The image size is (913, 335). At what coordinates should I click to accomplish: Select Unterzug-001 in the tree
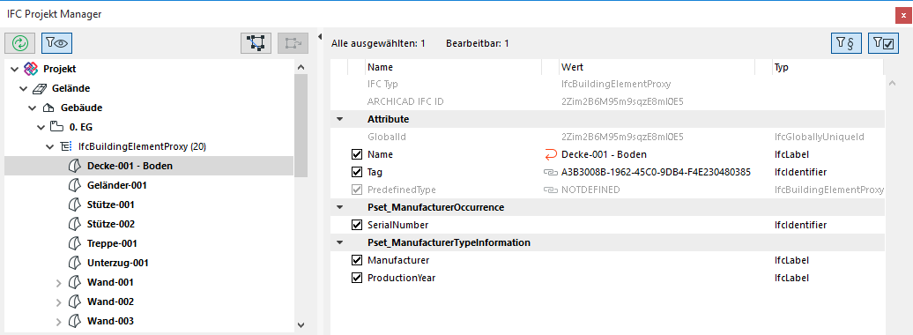tap(117, 263)
